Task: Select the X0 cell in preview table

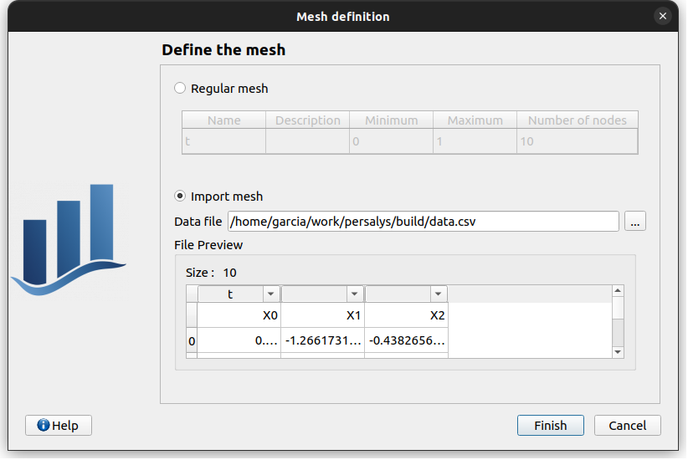Action: tap(239, 315)
